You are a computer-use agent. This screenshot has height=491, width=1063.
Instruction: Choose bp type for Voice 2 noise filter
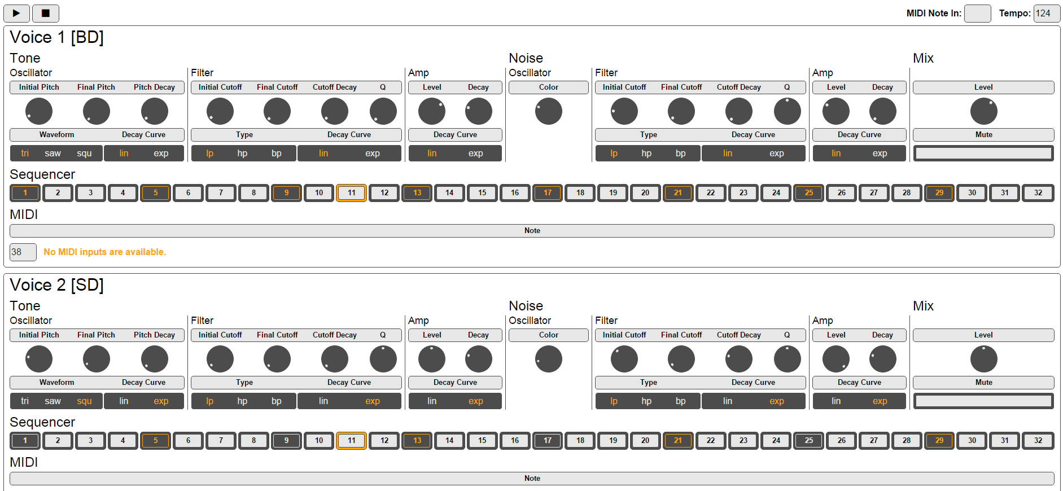tap(680, 401)
